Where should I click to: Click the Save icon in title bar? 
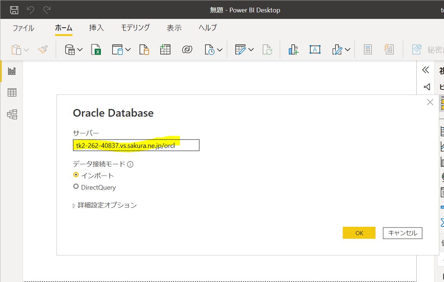pos(14,10)
